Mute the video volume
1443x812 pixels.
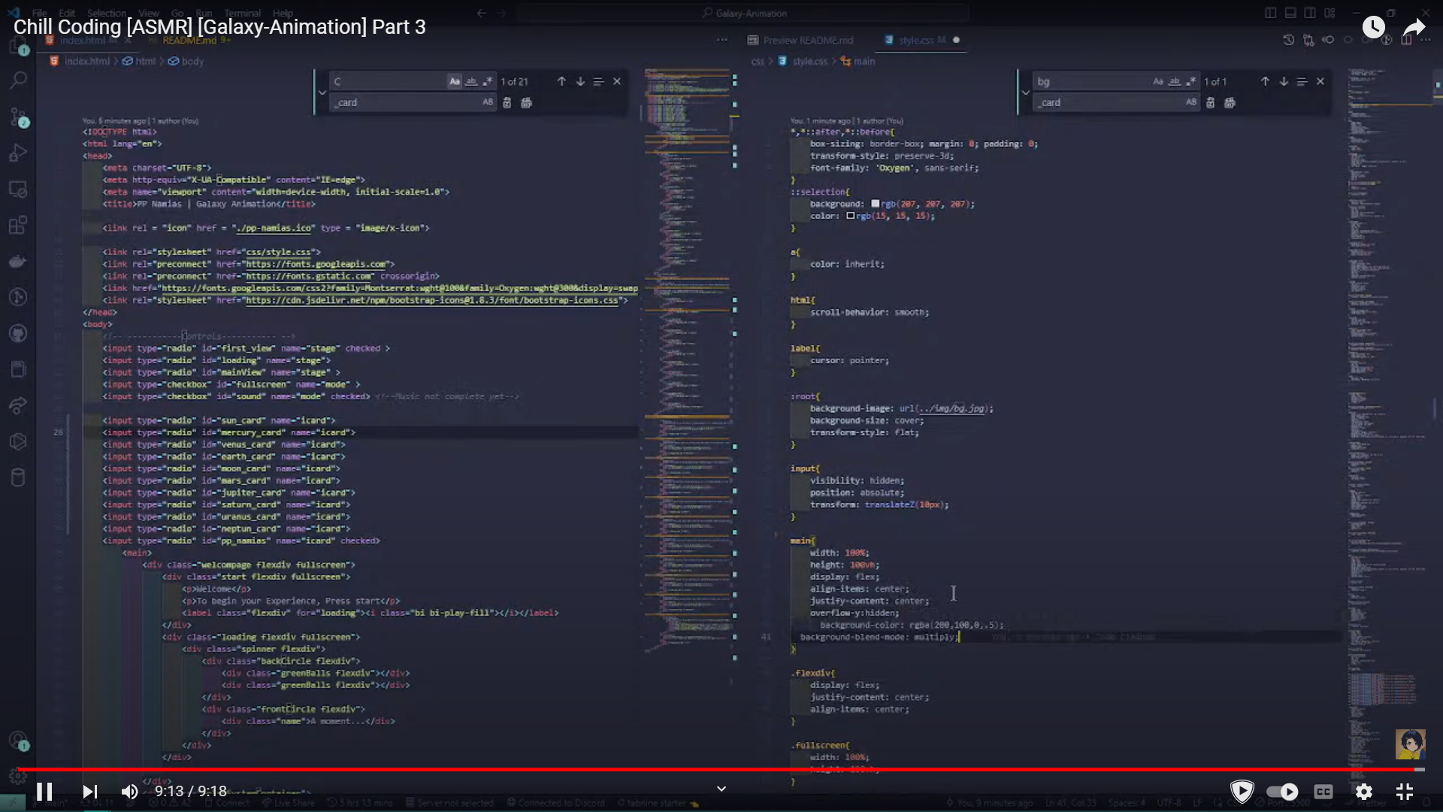pos(129,792)
